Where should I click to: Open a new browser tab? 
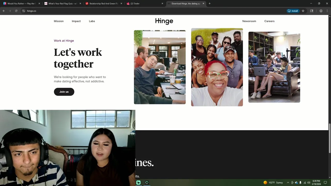click(209, 4)
